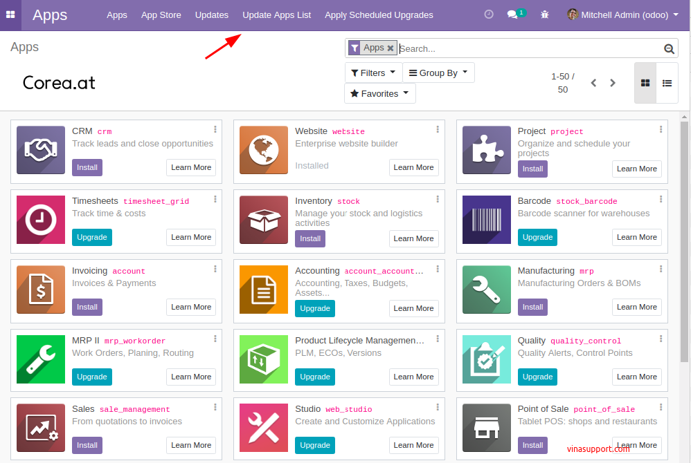Upgrade the Studio app
This screenshot has width=691, height=463.
315,446
